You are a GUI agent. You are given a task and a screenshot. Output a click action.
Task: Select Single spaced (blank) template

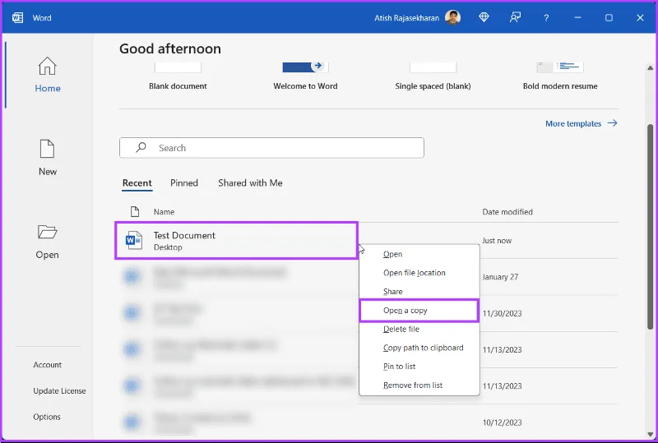433,76
